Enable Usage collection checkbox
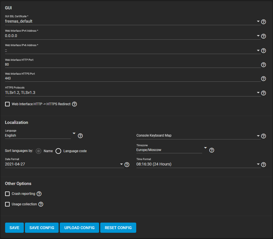 [x=7, y=204]
